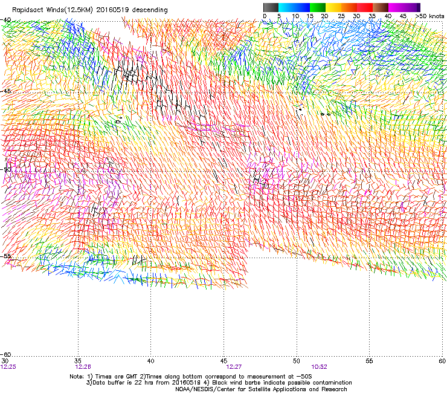Click the purple pass time '12:26'
447x393 pixels.
click(x=83, y=367)
